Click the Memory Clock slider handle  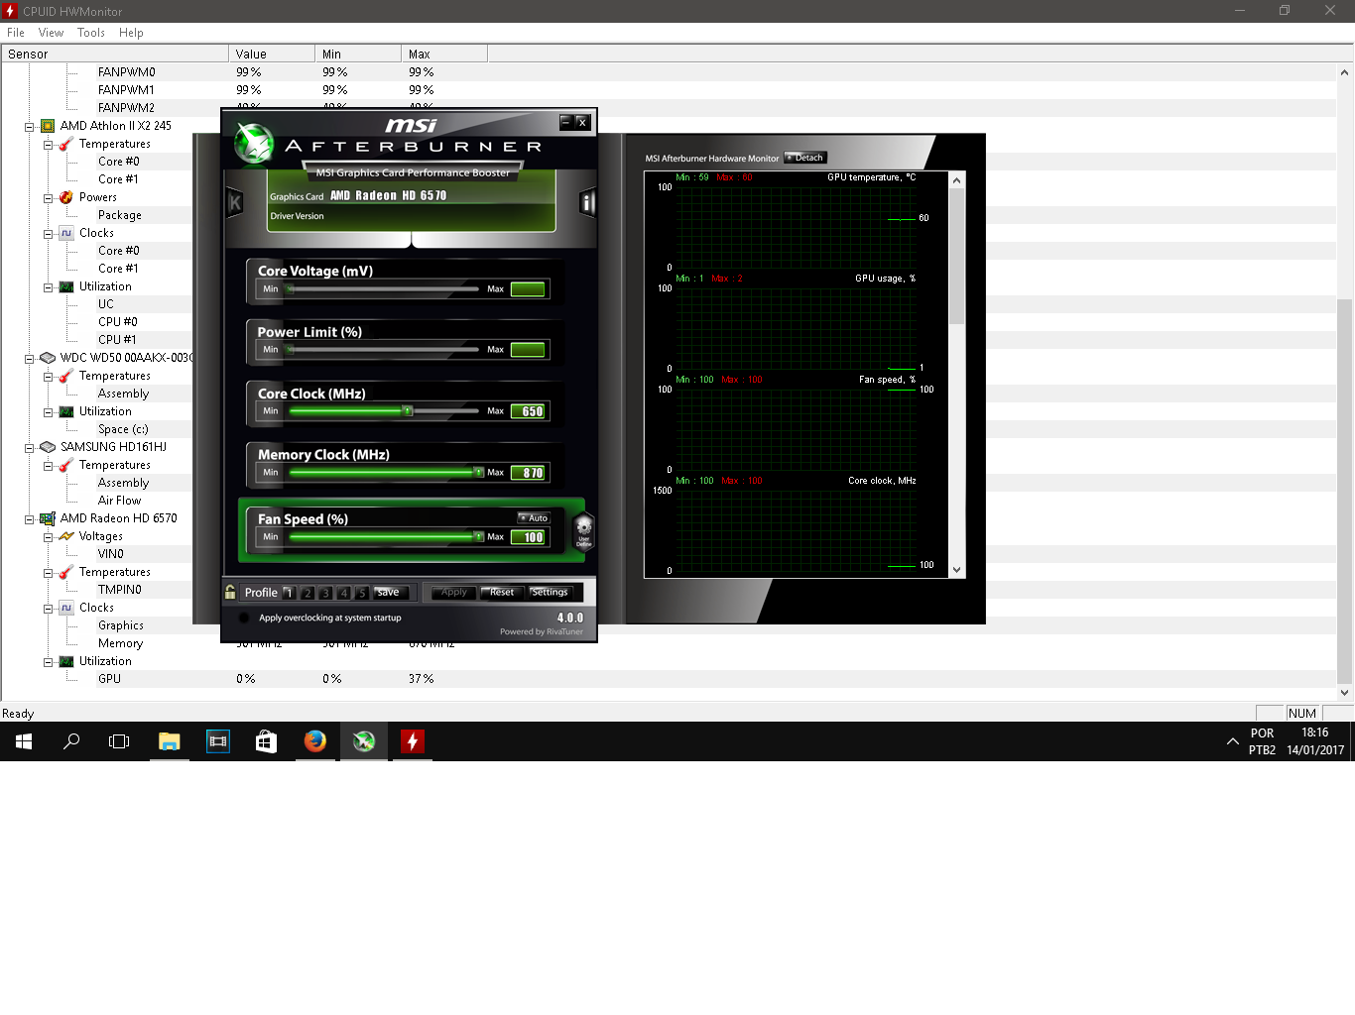[478, 472]
